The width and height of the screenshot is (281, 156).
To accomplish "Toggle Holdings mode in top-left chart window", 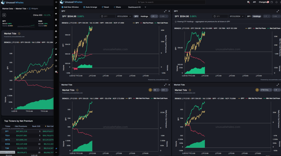I will tap(144, 16).
